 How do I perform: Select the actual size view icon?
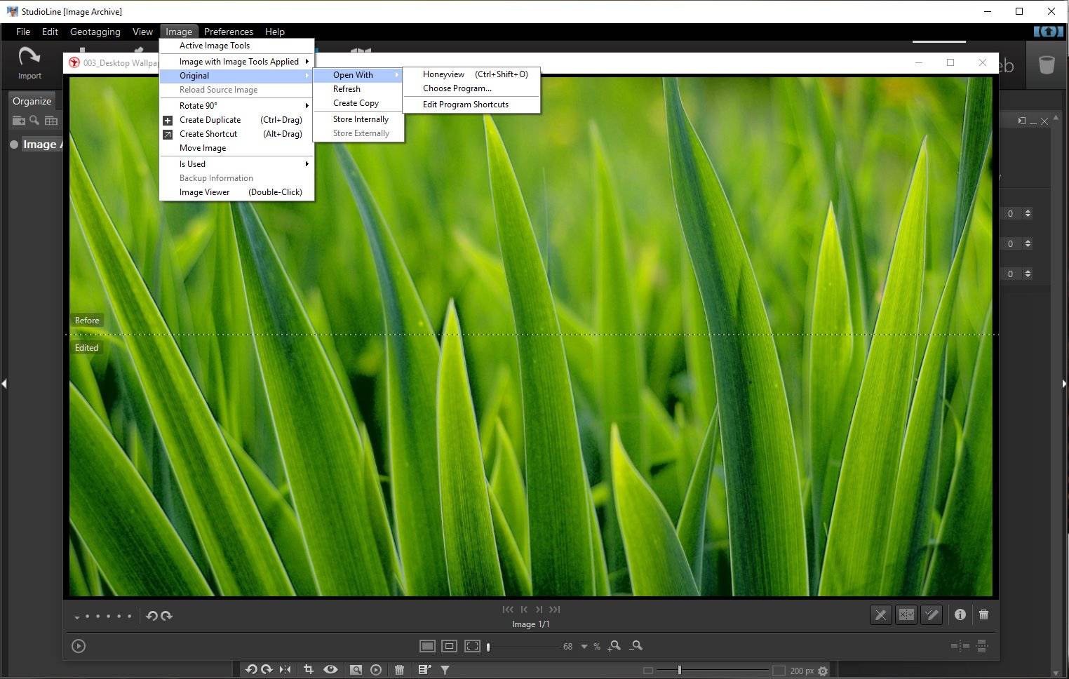[450, 646]
